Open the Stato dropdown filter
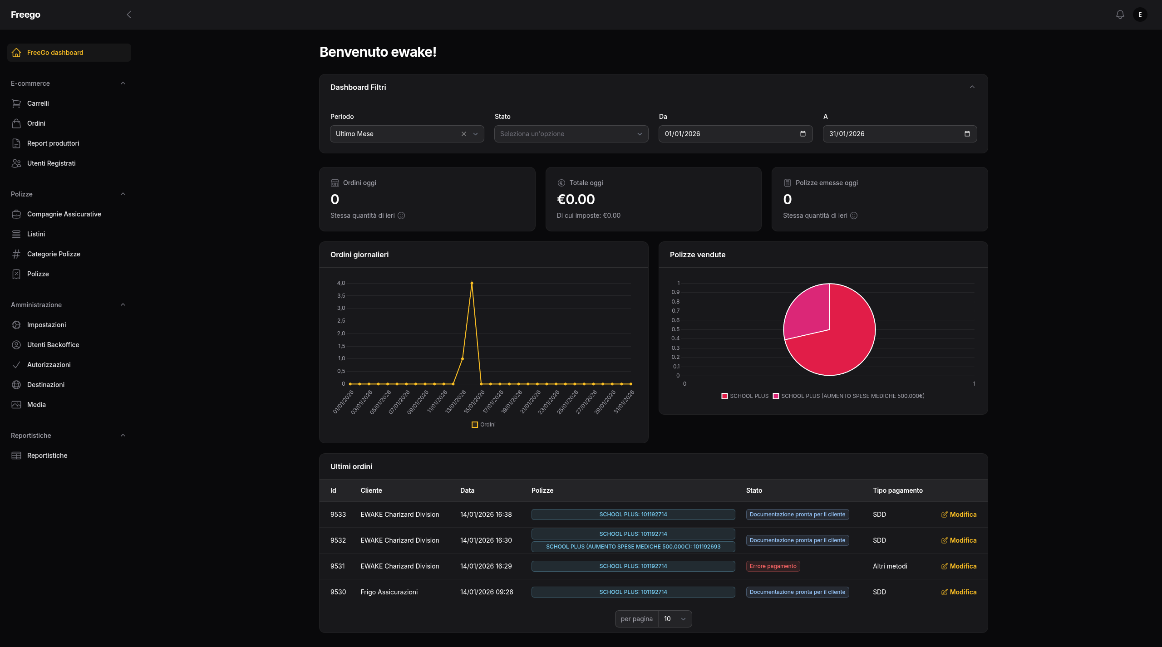Viewport: 1162px width, 647px height. [x=571, y=134]
